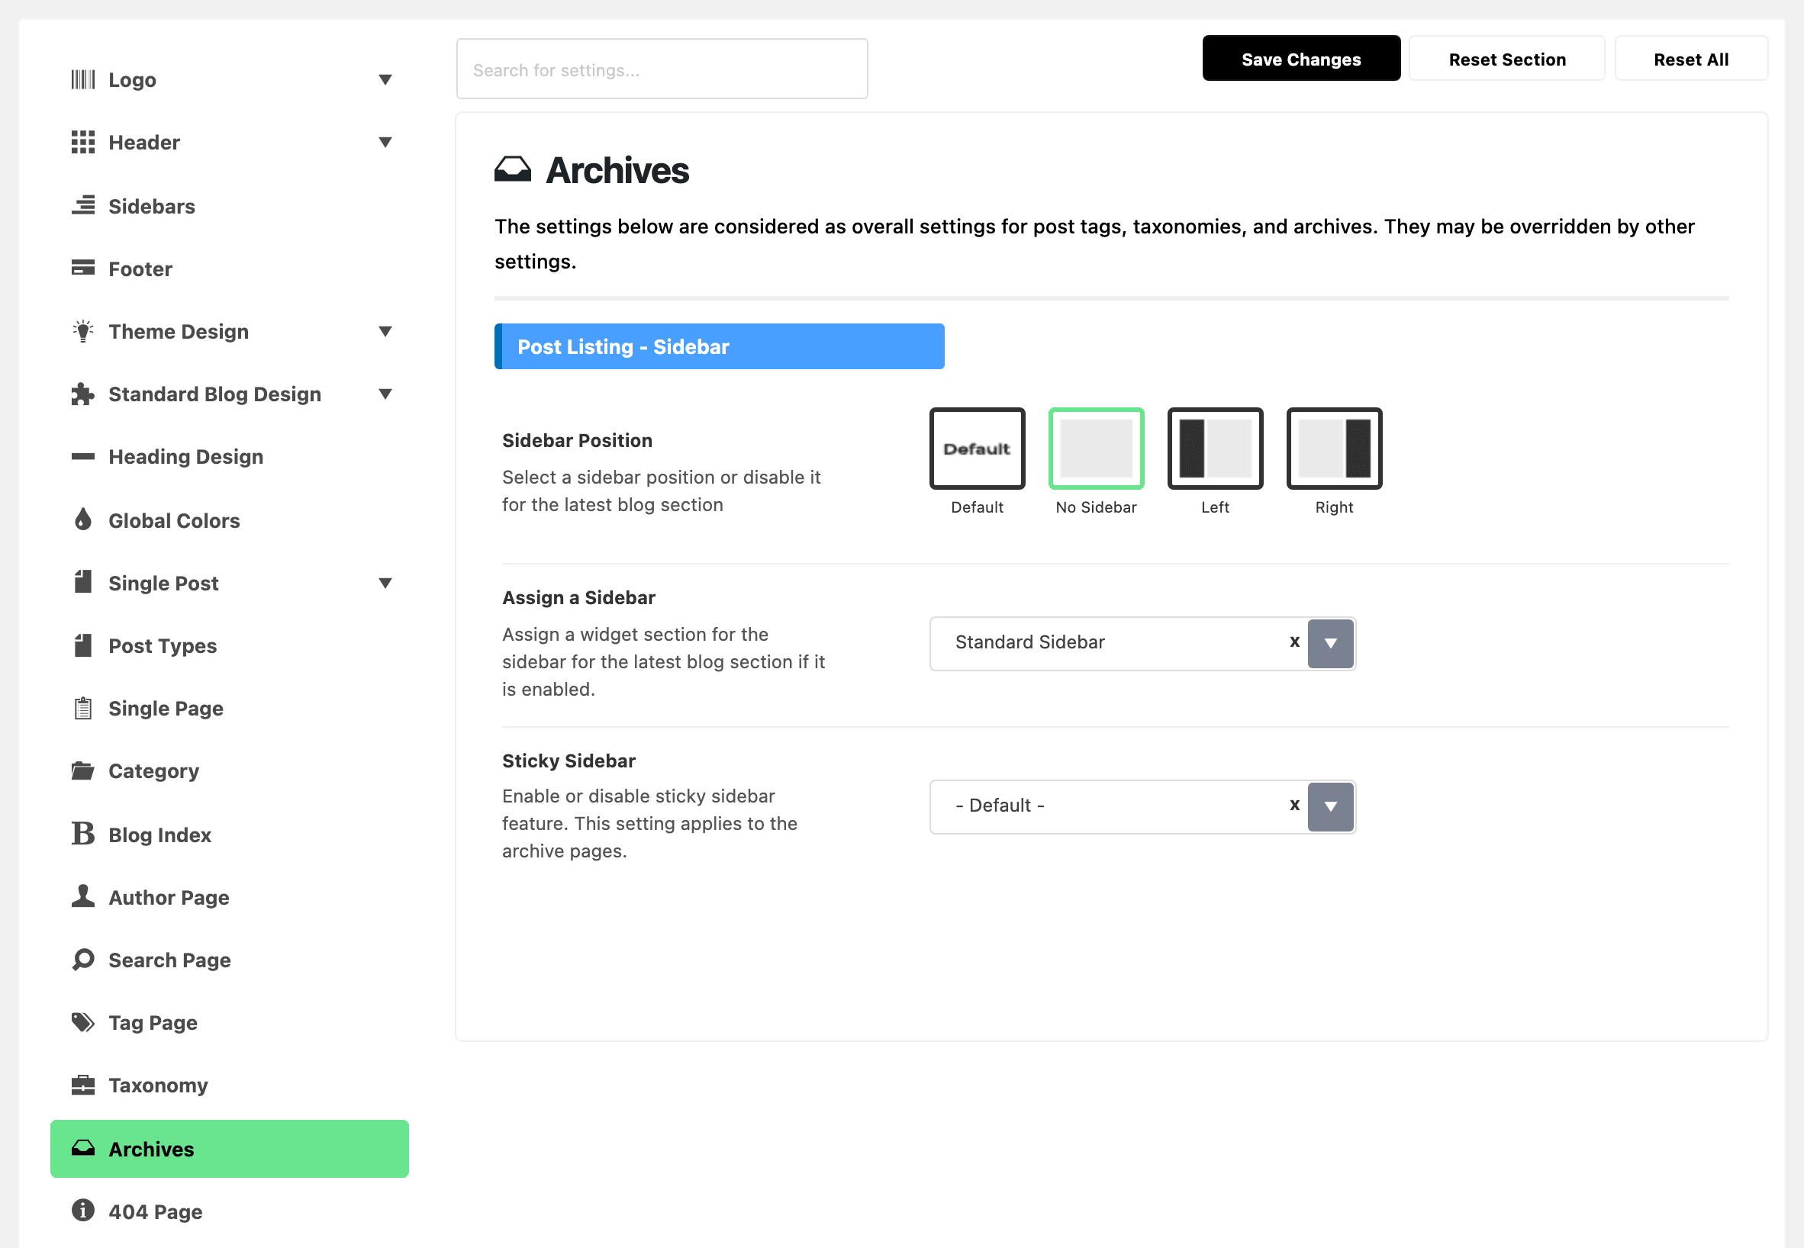
Task: Click the Theme Design lightbulb icon
Action: [83, 332]
